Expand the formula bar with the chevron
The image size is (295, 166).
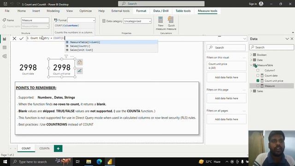244,39
